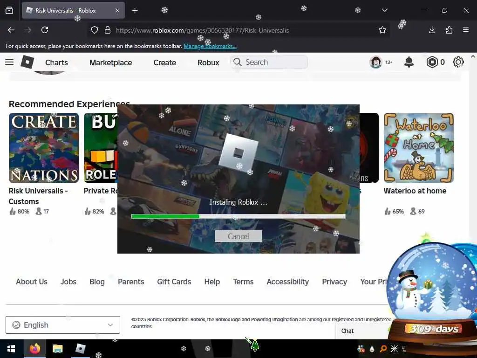The width and height of the screenshot is (477, 358).
Task: Click the magnifier icon in system tray
Action: (383, 349)
